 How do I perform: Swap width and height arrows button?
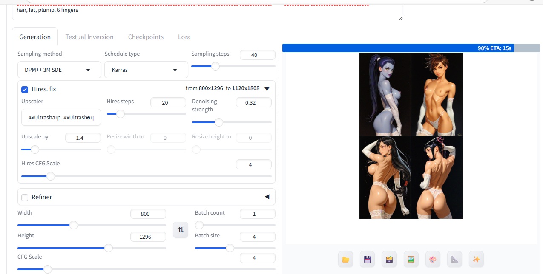(181, 230)
